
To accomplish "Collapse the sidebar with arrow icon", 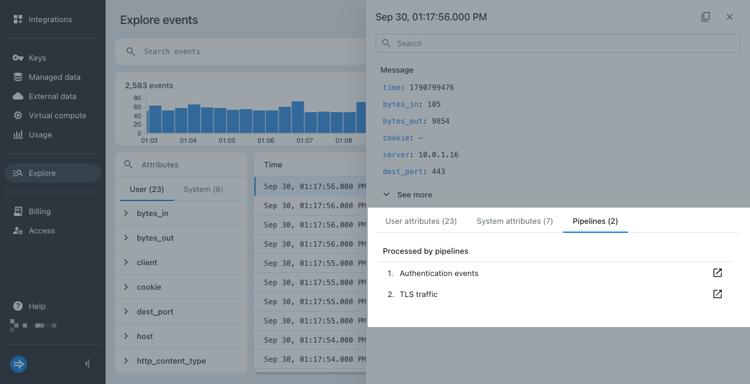I will (x=88, y=364).
